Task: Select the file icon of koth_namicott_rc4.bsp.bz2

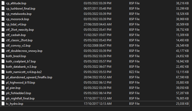Action: point(3,72)
